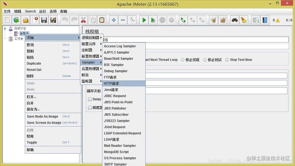Select the Stop Test Now radio button

tap(227, 60)
